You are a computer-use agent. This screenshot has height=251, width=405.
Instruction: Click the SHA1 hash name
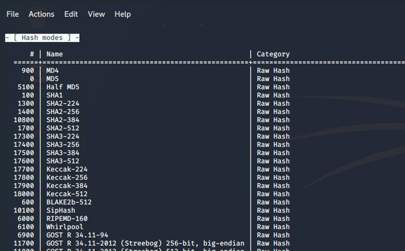point(54,95)
